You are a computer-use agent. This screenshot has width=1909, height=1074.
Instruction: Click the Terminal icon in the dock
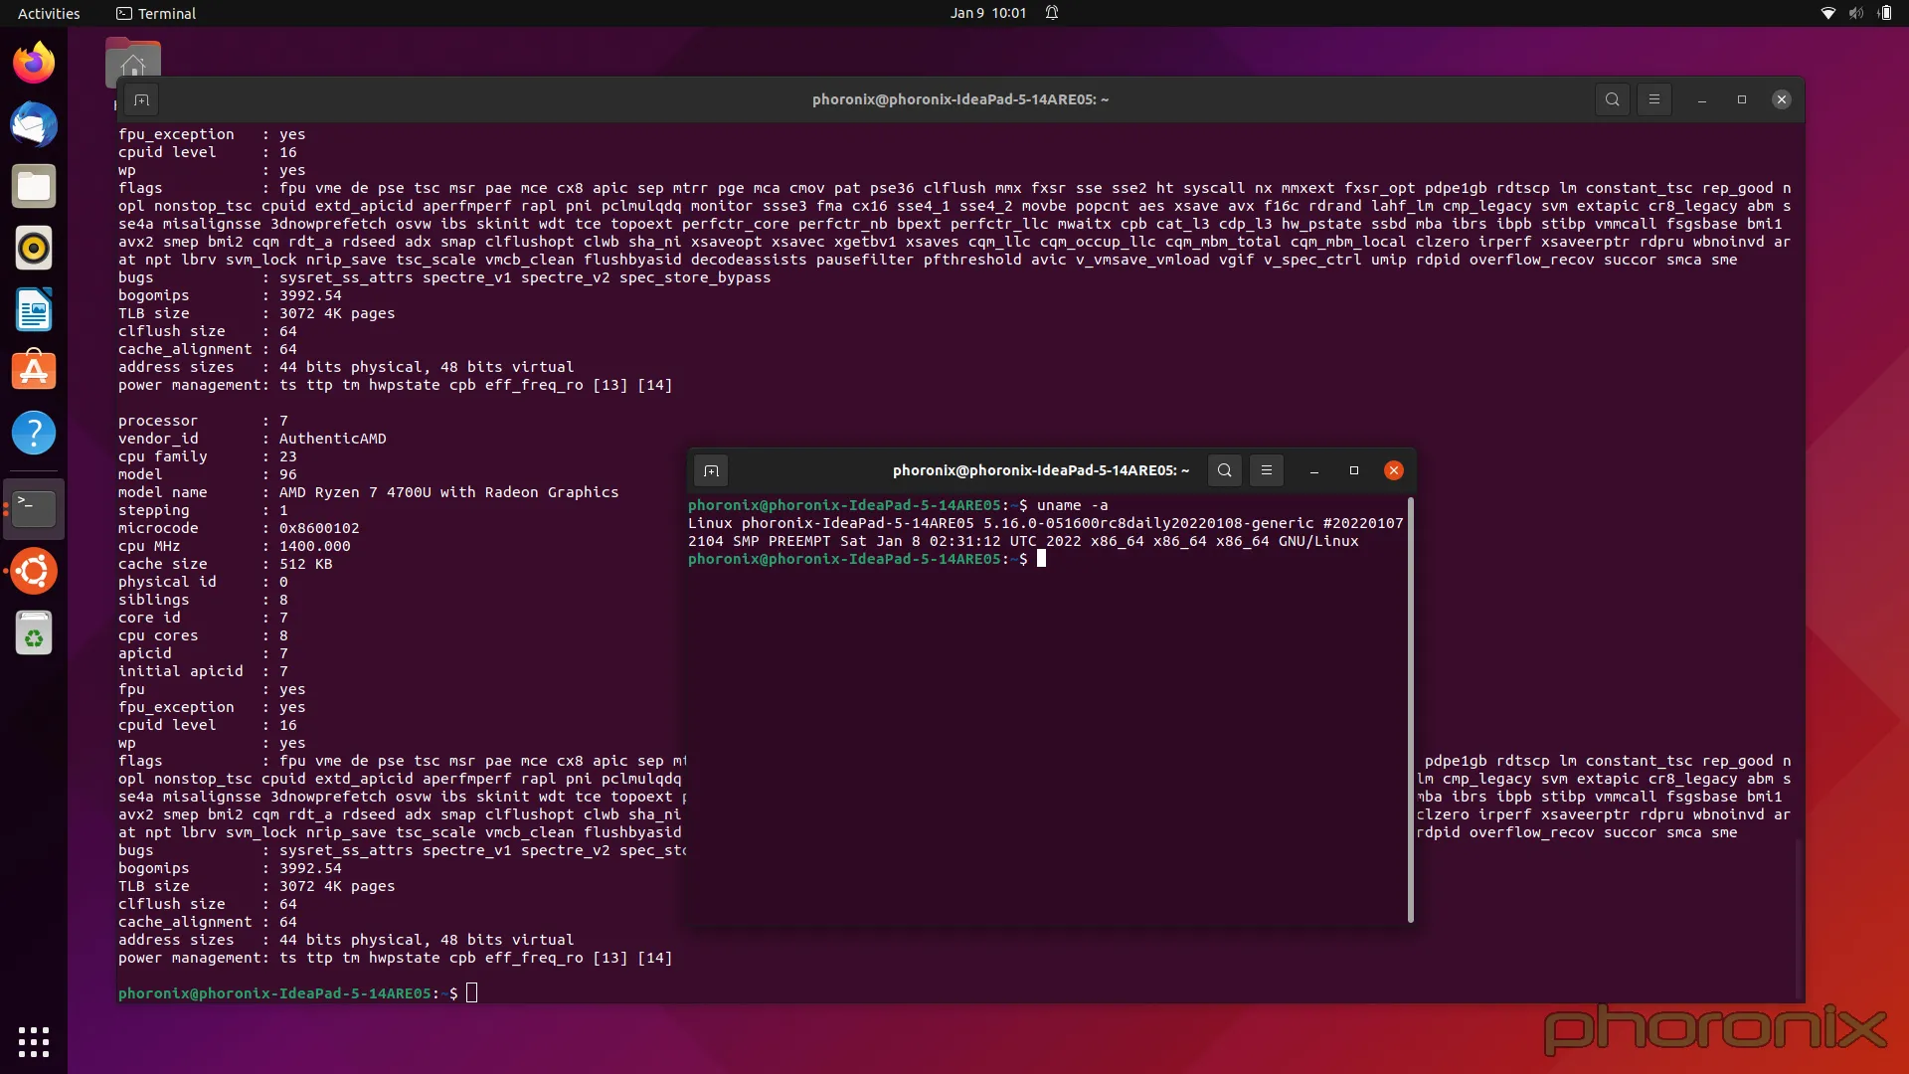34,508
